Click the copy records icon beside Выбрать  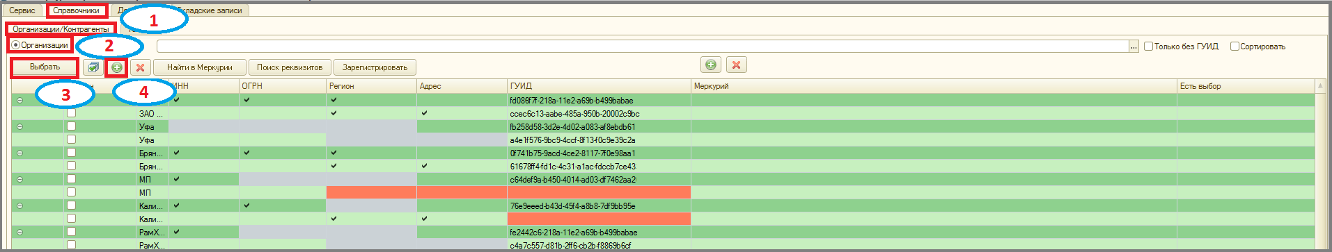point(93,67)
